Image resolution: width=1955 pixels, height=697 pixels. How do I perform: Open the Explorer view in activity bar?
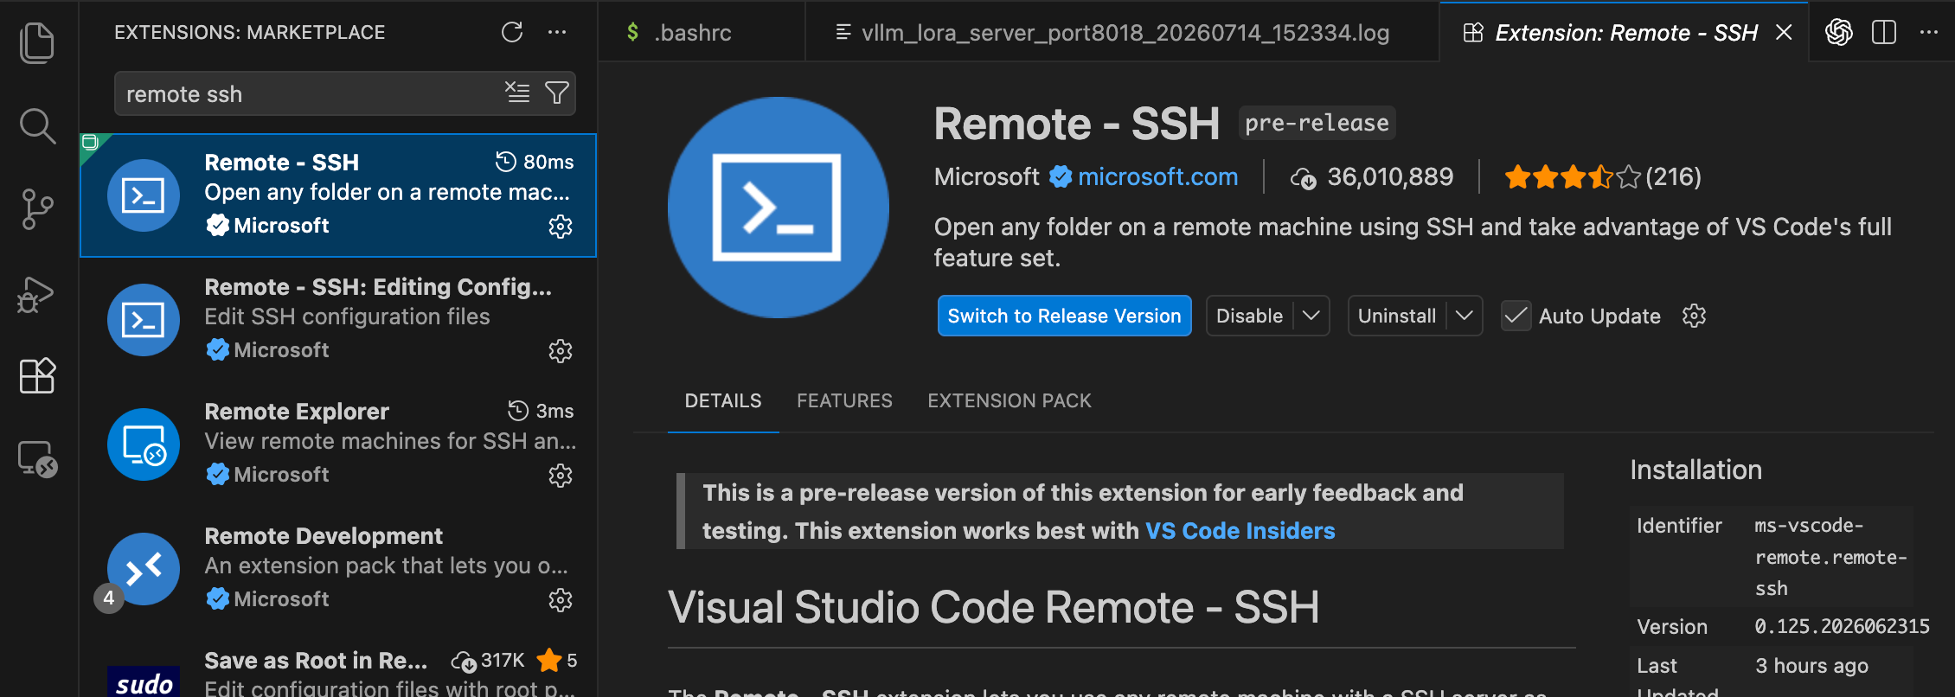[x=37, y=43]
